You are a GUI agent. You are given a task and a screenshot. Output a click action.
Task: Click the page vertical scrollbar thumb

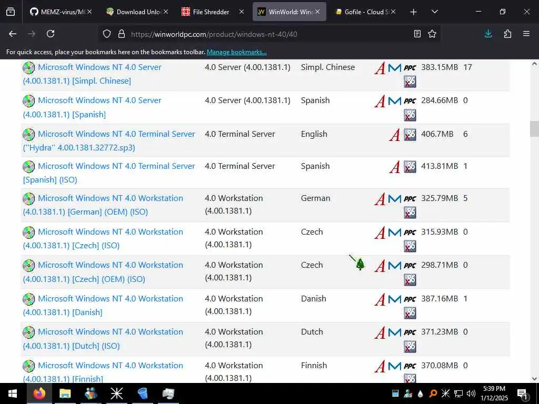click(534, 129)
